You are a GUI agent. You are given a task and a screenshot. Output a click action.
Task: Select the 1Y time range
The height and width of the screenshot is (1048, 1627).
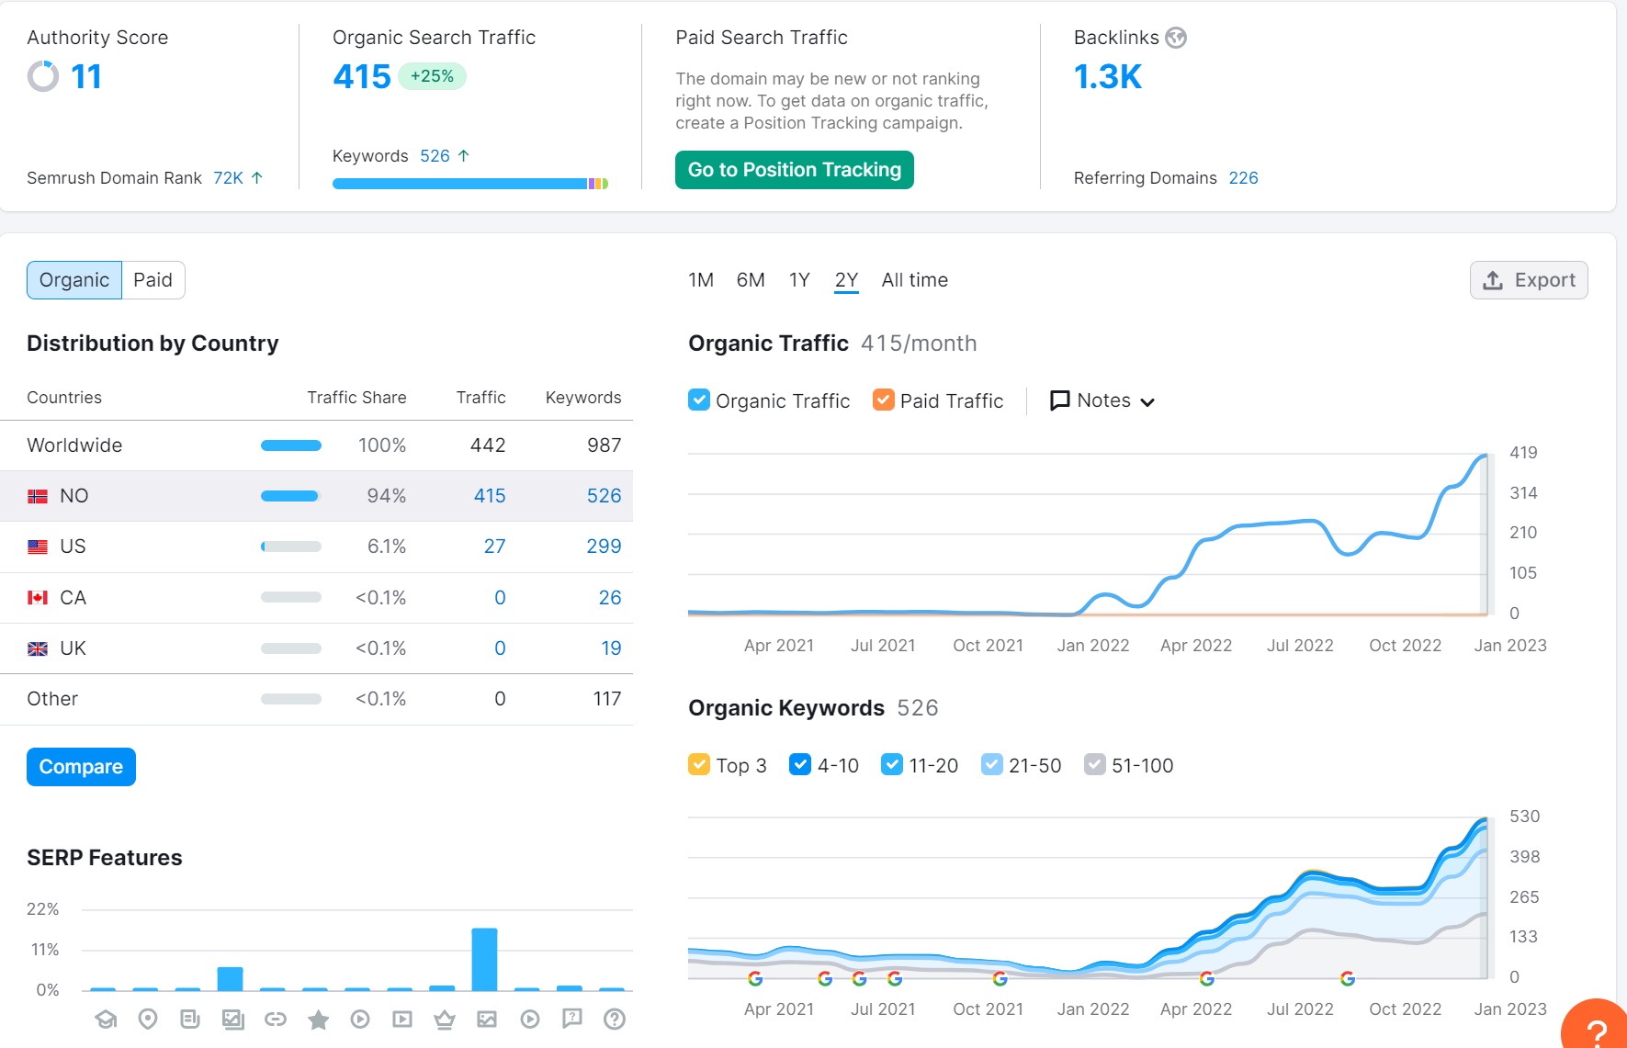pyautogui.click(x=799, y=280)
